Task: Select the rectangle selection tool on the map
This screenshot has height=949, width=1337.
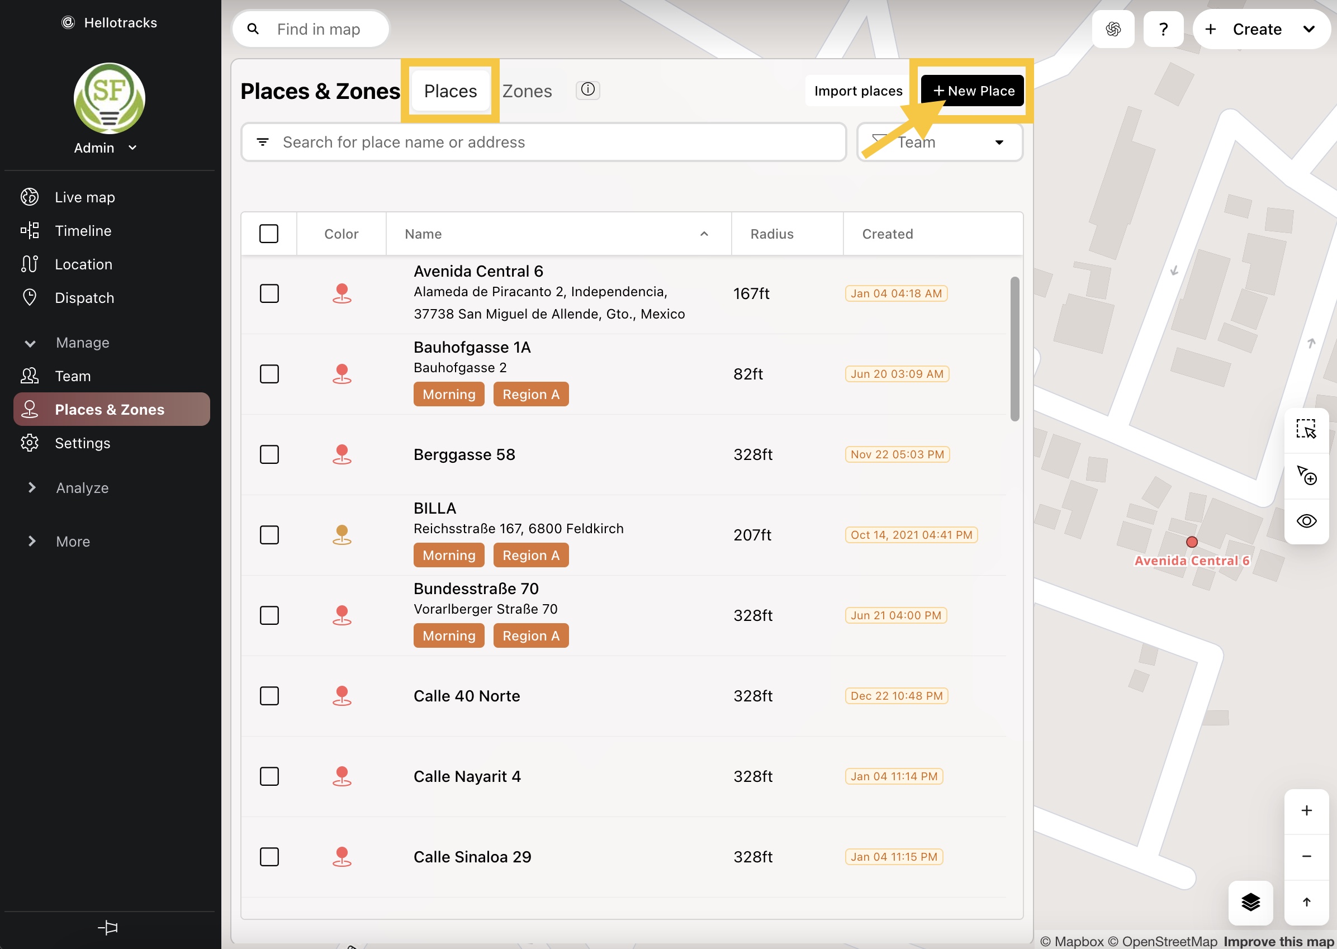Action: click(x=1307, y=429)
